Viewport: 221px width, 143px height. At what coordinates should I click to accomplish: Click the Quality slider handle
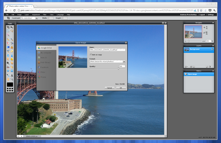pos(118,69)
